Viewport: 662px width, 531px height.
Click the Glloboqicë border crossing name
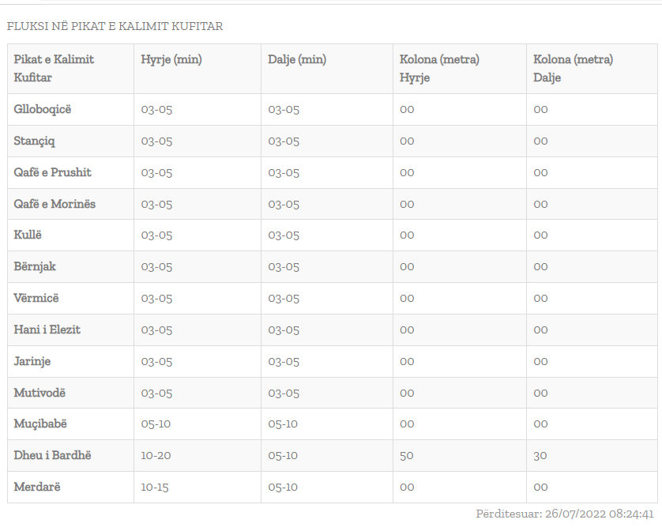coord(43,110)
